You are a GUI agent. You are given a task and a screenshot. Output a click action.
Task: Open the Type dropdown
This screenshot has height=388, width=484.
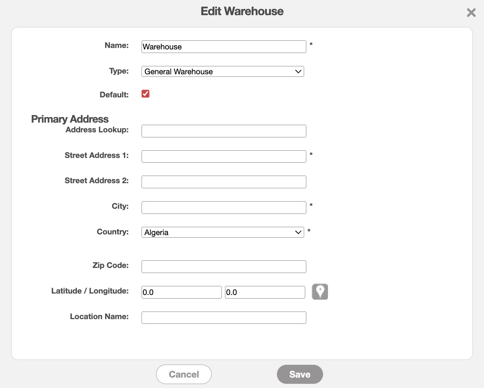222,71
